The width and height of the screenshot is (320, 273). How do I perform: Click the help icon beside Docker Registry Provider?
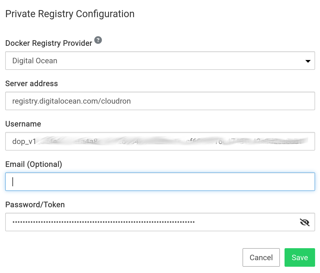[x=98, y=40]
